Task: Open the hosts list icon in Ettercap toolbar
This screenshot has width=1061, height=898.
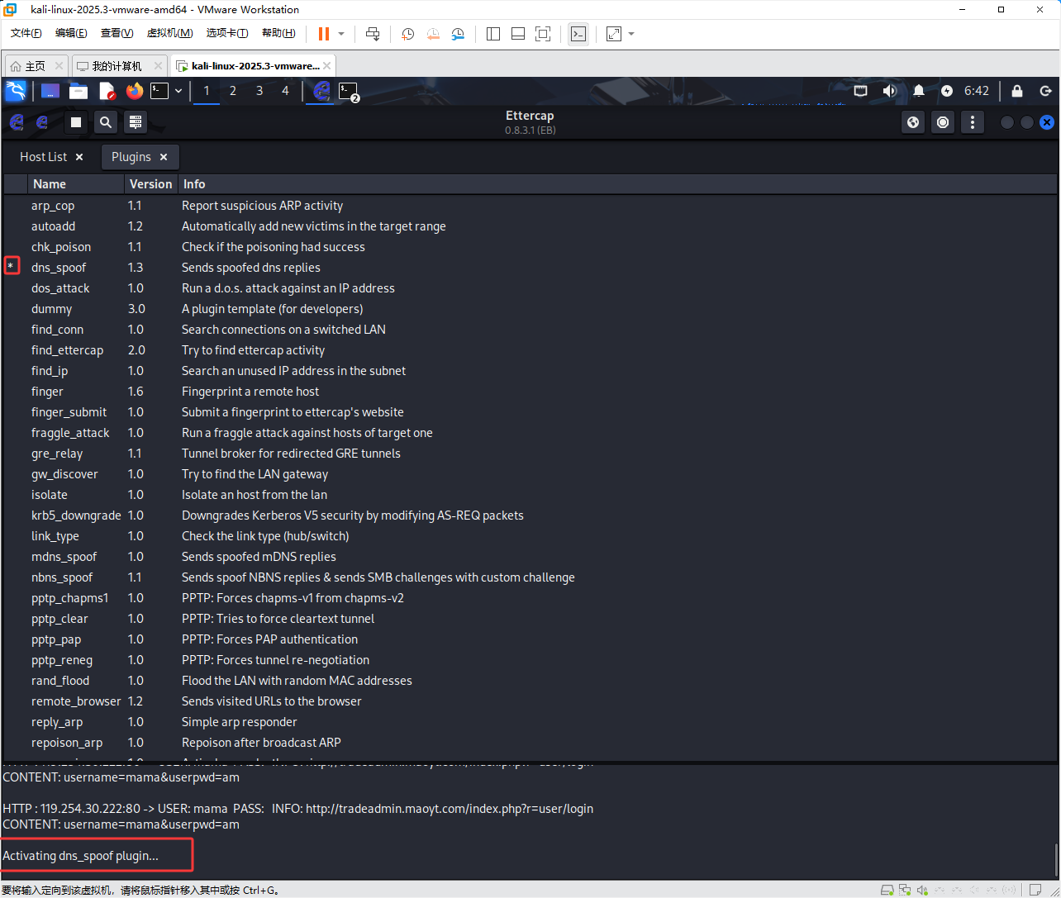Action: 136,122
